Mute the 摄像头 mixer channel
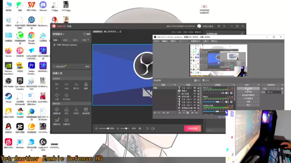Viewport: 291px width, 163px height. coord(227,102)
